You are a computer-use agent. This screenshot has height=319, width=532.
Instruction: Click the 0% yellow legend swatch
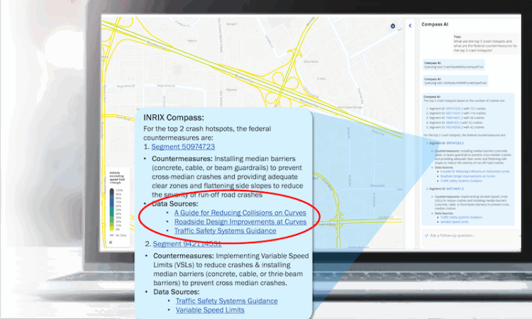pos(111,229)
